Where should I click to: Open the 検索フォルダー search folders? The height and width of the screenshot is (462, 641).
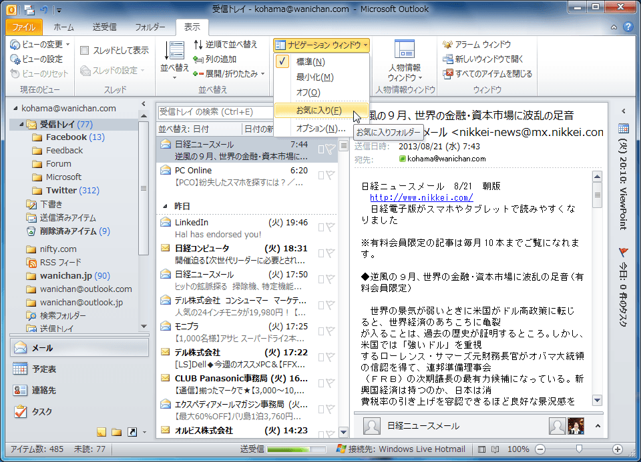56,315
